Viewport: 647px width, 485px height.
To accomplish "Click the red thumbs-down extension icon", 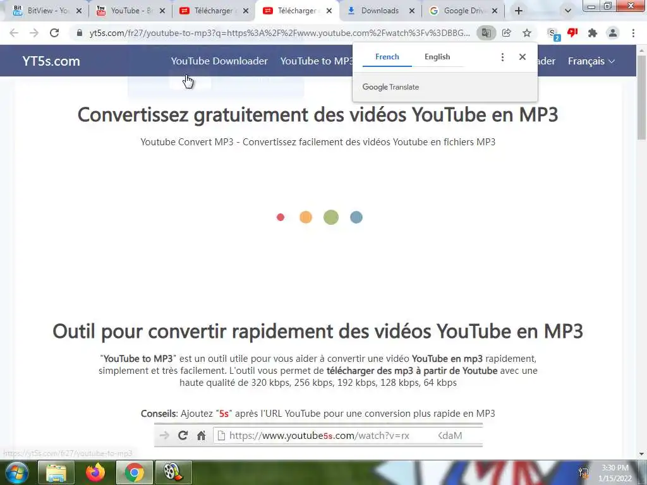I will click(572, 33).
